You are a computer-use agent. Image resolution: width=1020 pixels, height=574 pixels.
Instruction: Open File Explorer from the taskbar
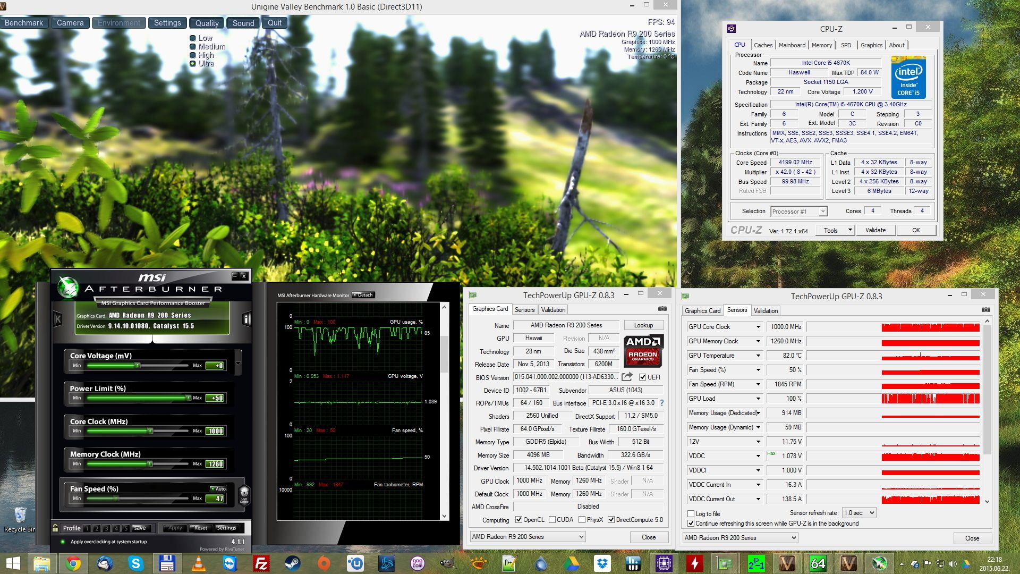(x=42, y=563)
